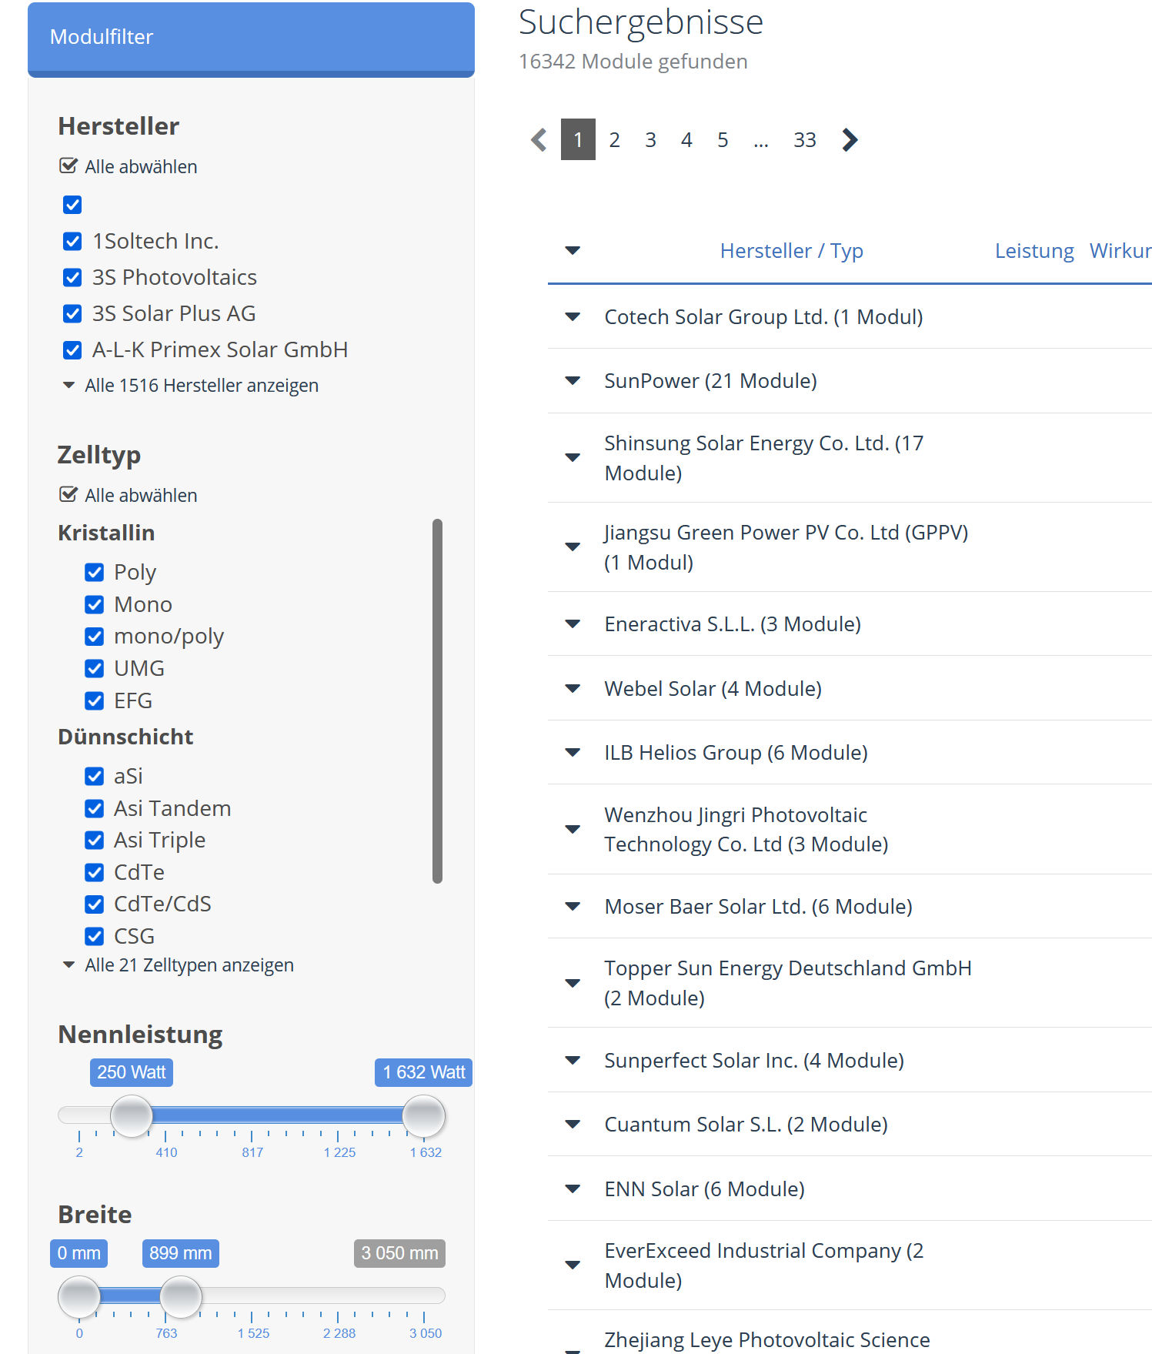Toggle the Asi Tandem checkbox
This screenshot has height=1354, width=1152.
[x=94, y=808]
